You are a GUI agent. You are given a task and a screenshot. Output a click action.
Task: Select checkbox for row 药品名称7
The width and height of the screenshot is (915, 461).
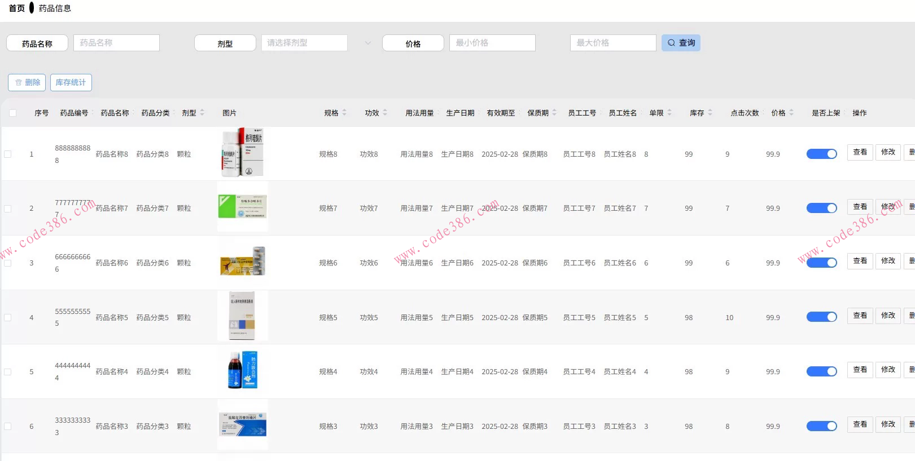click(x=8, y=209)
